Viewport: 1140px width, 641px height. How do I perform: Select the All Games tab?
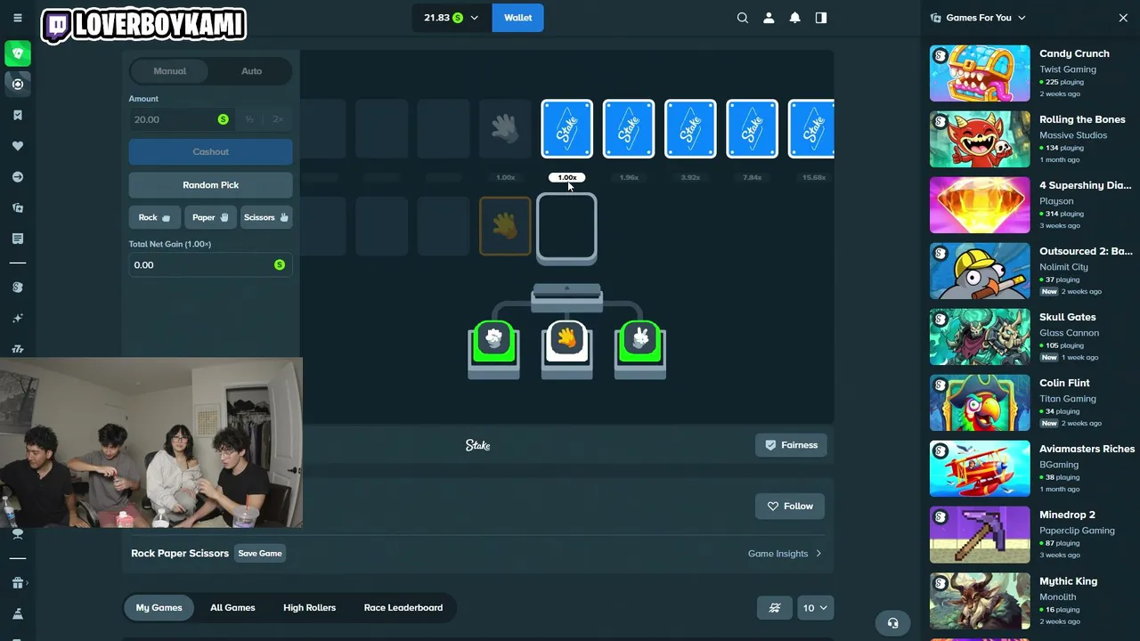pos(232,608)
